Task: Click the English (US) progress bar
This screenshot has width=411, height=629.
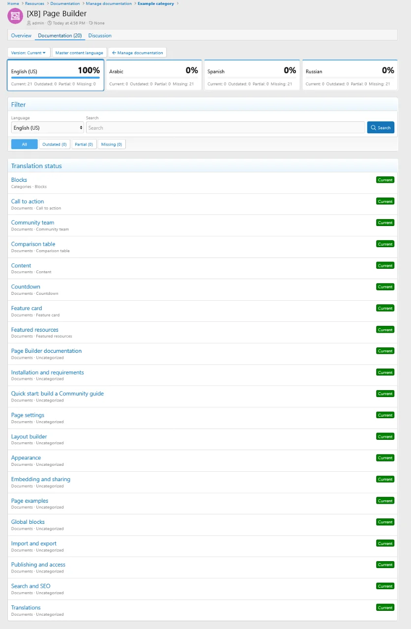Action: click(56, 78)
